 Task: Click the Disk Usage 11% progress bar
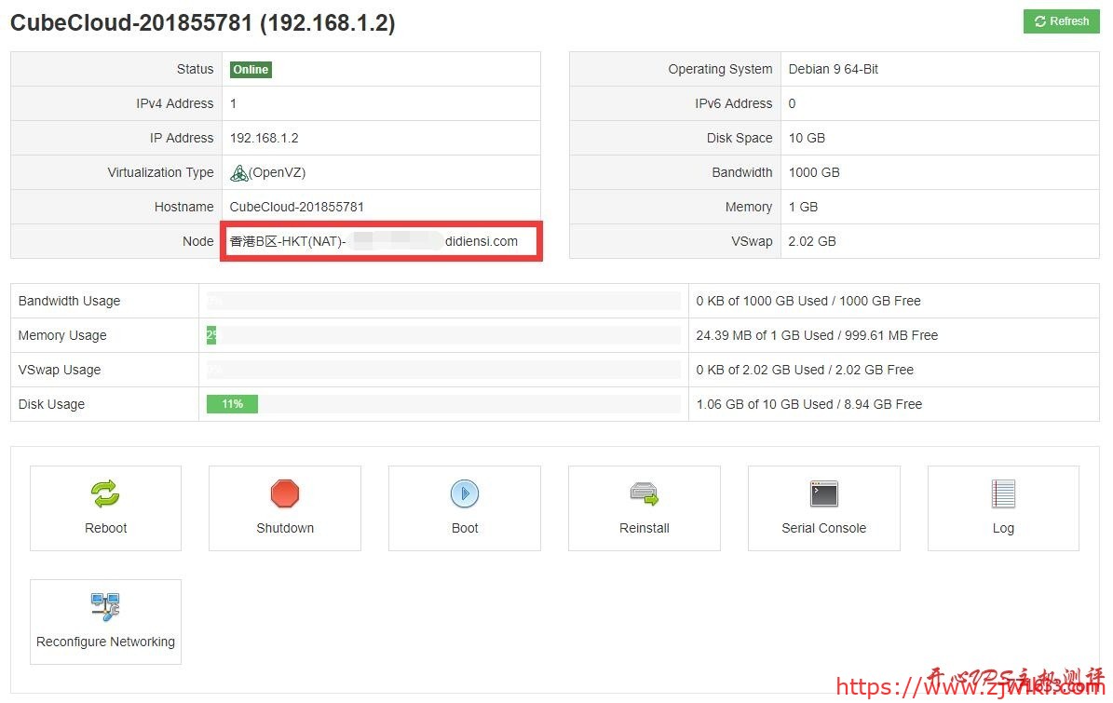232,404
